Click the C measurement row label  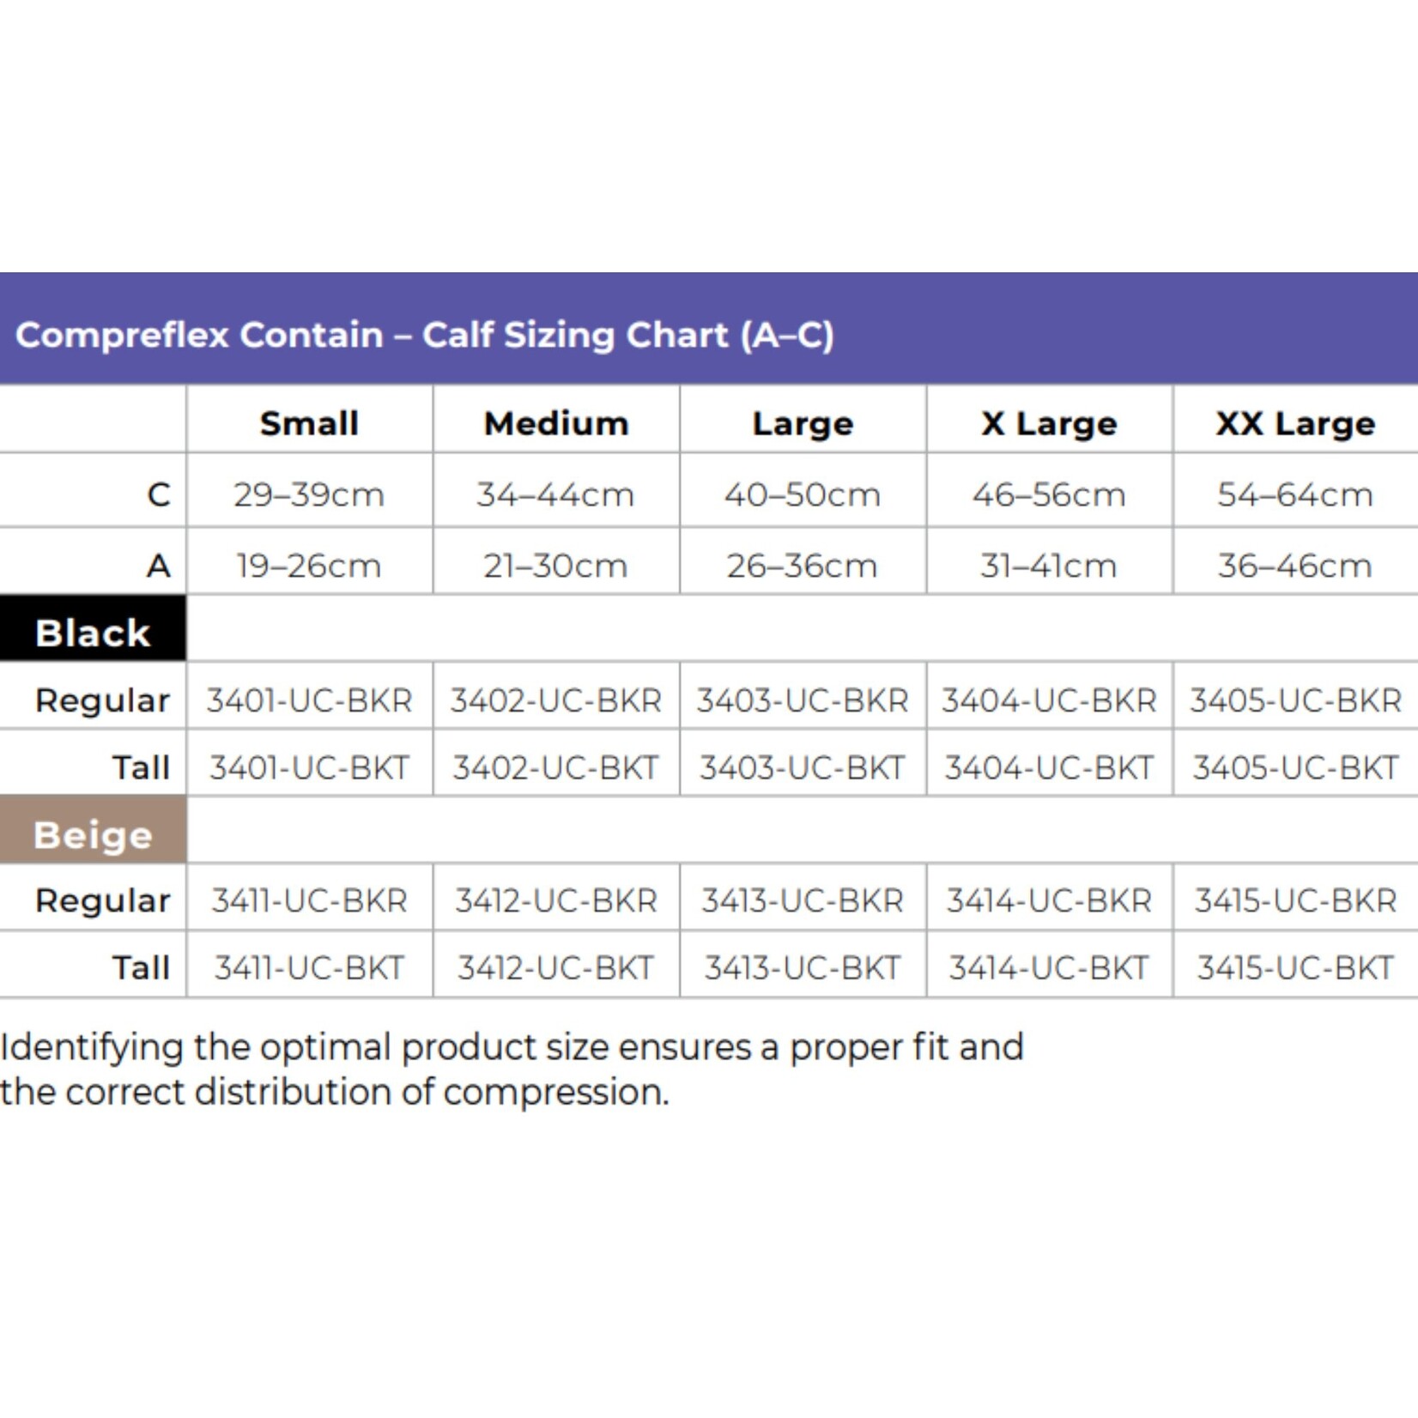pyautogui.click(x=159, y=494)
